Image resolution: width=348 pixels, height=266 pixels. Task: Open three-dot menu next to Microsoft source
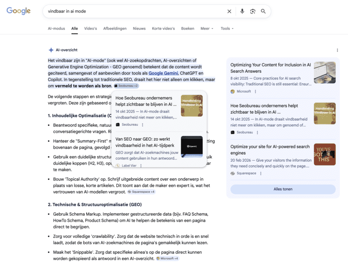(255, 91)
